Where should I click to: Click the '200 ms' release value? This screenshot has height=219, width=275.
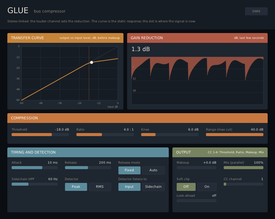coord(105,162)
